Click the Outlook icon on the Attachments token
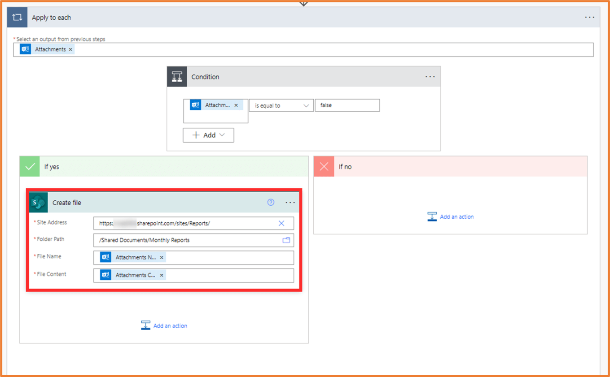 25,49
